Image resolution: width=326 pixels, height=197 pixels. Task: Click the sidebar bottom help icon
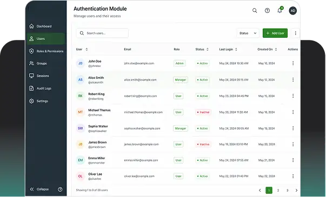tap(60, 189)
